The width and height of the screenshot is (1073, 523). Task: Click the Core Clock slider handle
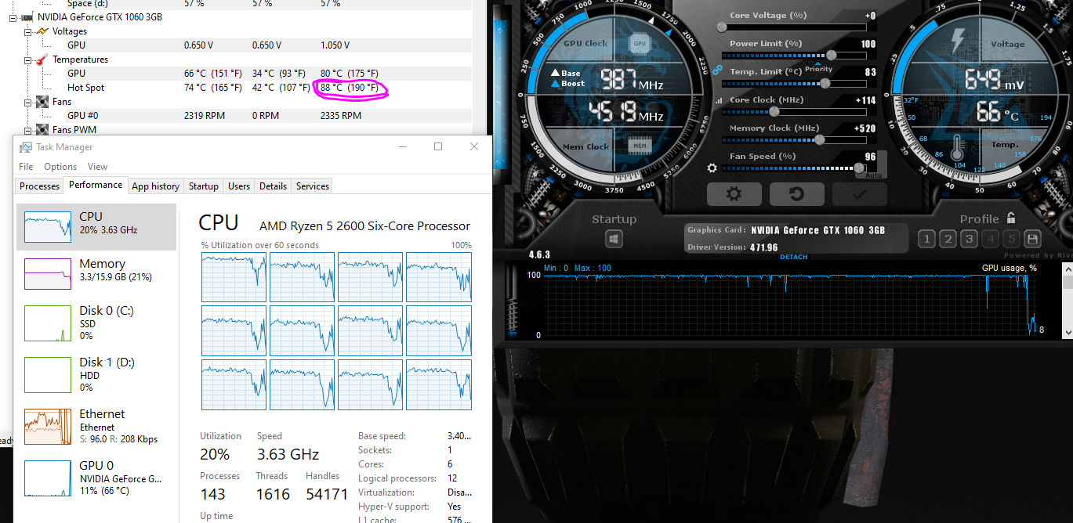(773, 111)
